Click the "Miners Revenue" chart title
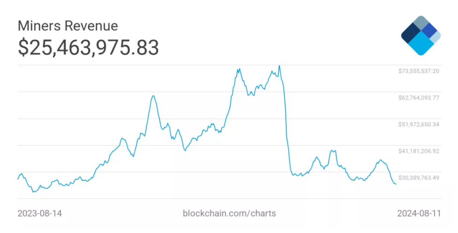The width and height of the screenshot is (458, 233). (68, 25)
